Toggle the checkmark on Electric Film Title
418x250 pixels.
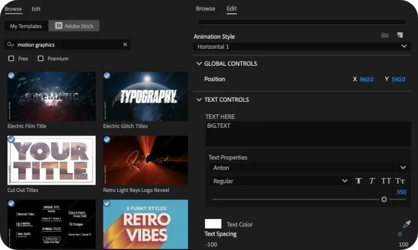click(x=11, y=76)
